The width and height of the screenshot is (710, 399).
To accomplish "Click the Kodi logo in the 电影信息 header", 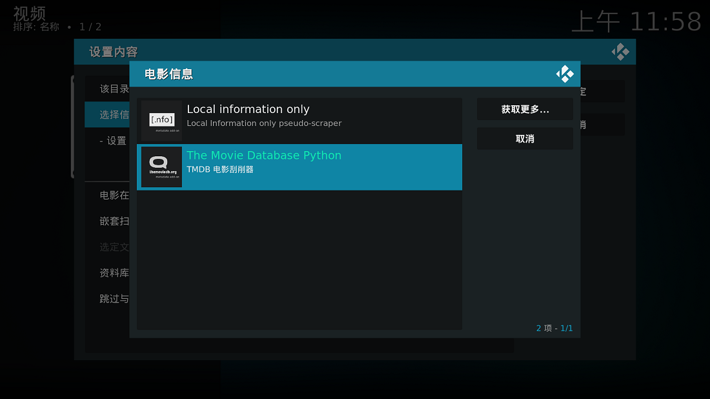I will coord(565,74).
